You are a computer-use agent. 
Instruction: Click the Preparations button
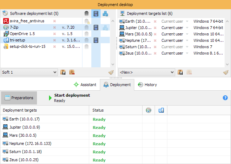pyautogui.click(x=19, y=98)
